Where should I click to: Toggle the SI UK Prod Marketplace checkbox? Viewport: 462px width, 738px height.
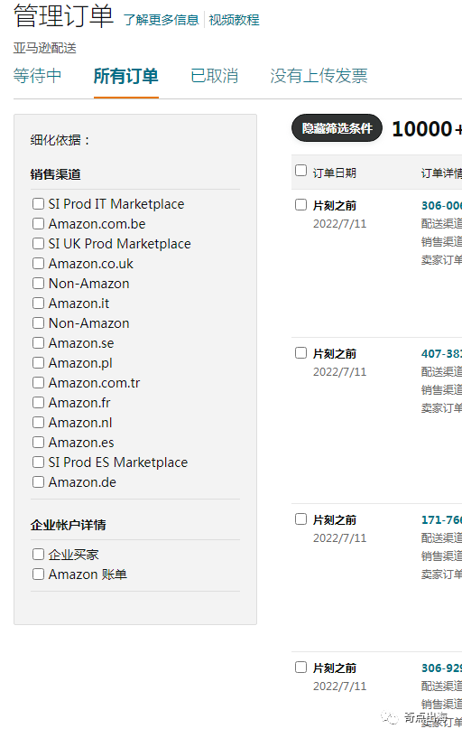pyautogui.click(x=38, y=243)
